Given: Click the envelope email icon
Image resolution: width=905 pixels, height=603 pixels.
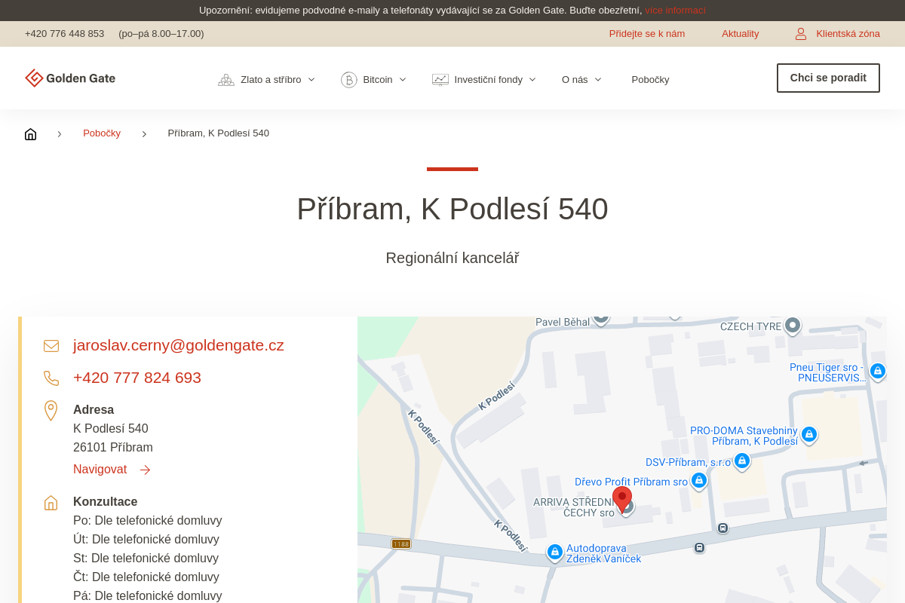Looking at the screenshot, I should click(x=51, y=346).
